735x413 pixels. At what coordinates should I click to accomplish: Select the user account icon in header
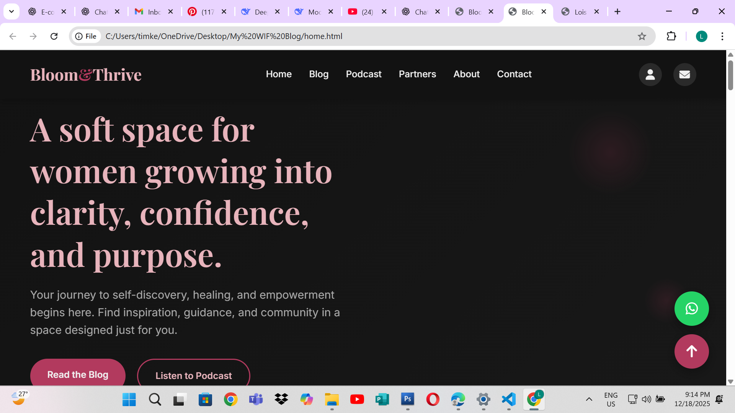pos(650,75)
